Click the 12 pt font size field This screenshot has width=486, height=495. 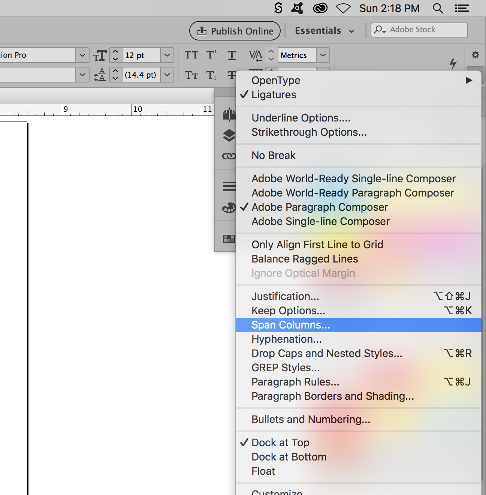(141, 55)
